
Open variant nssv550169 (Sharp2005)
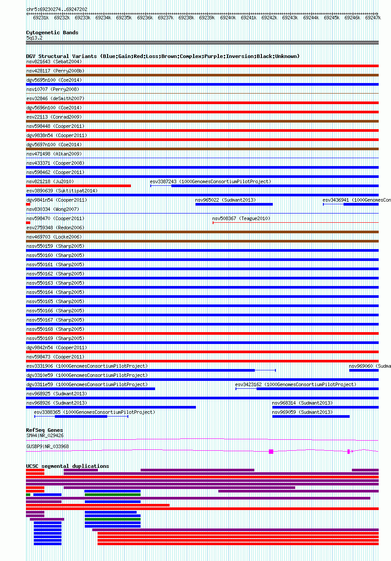point(55,338)
